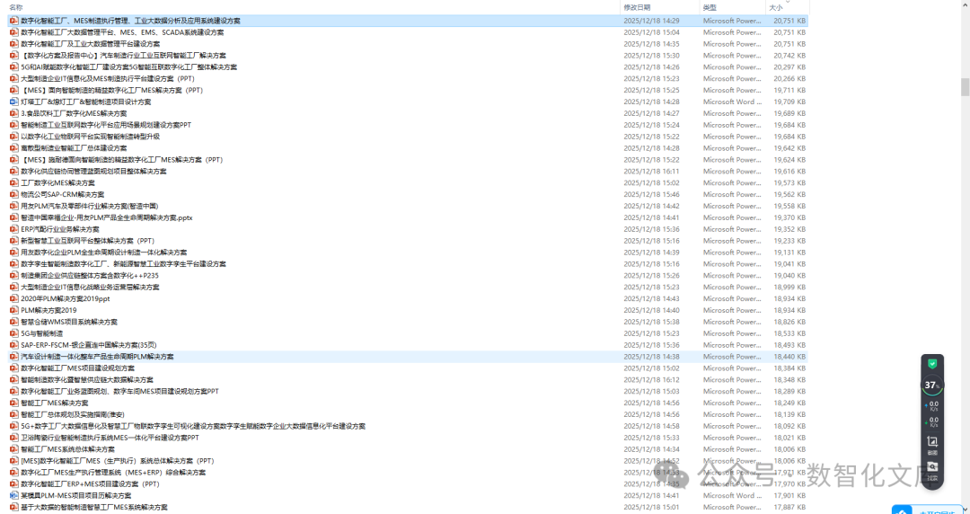
Task: Click the sort direction arrow above 大小
Action: click(788, 2)
